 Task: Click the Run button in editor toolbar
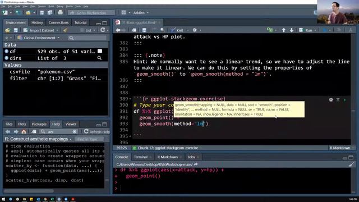click(x=306, y=30)
